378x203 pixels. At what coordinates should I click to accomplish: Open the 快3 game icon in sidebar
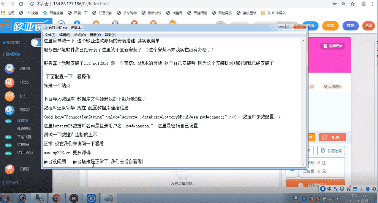10,96
